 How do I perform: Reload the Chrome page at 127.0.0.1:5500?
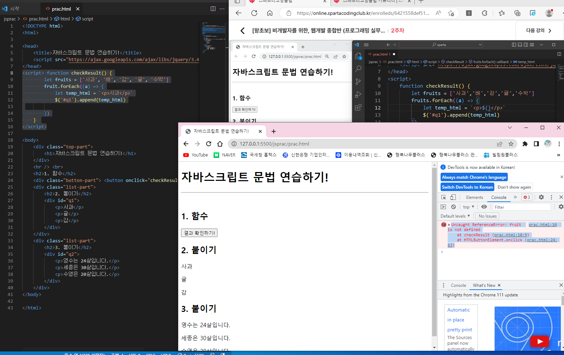(x=209, y=144)
